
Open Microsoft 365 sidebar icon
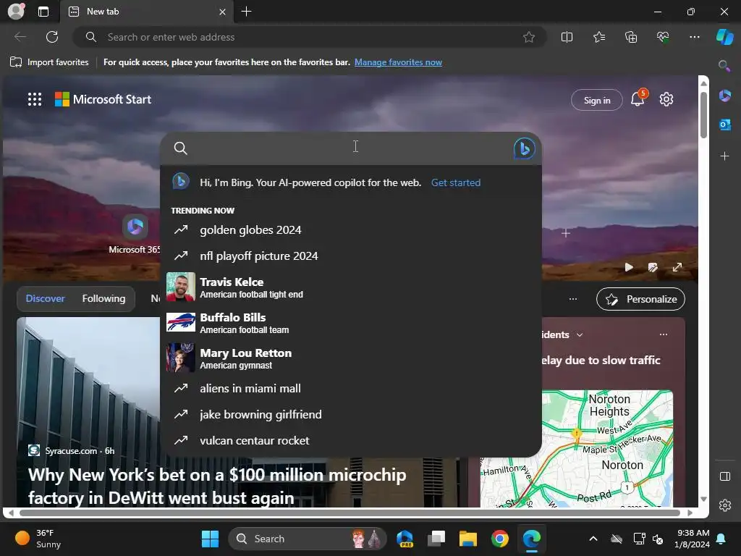point(724,96)
